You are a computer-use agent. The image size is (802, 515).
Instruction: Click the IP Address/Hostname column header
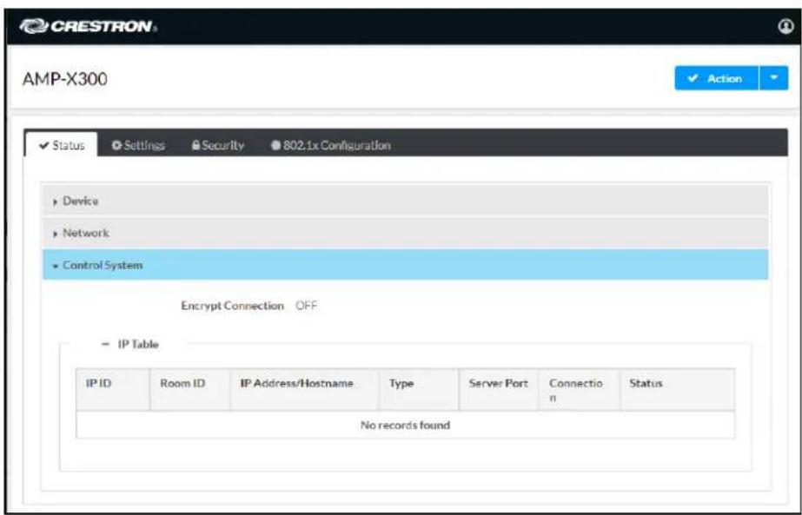(304, 390)
